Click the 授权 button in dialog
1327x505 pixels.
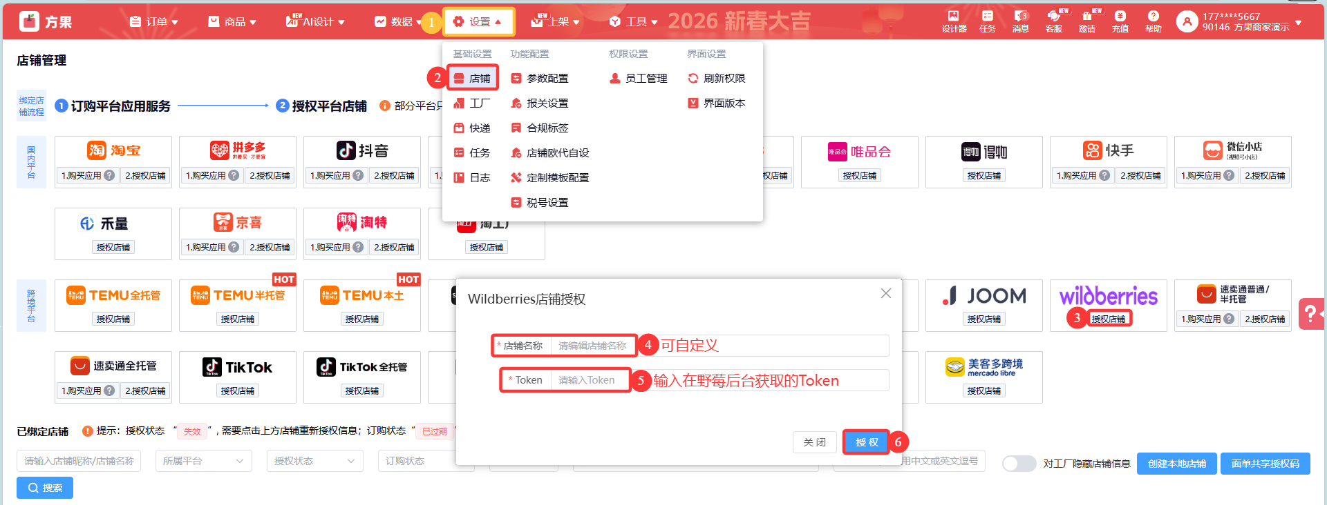click(x=867, y=442)
